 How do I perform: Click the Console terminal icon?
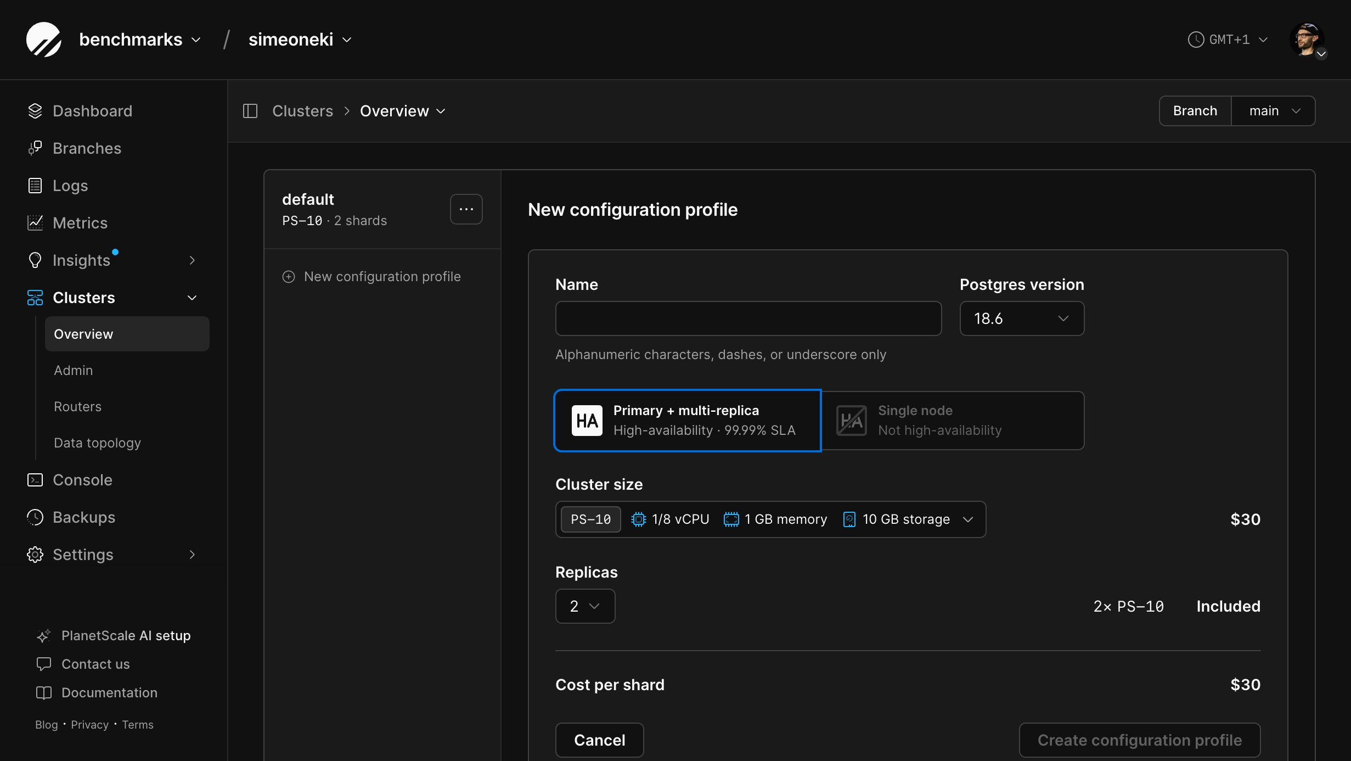click(35, 480)
